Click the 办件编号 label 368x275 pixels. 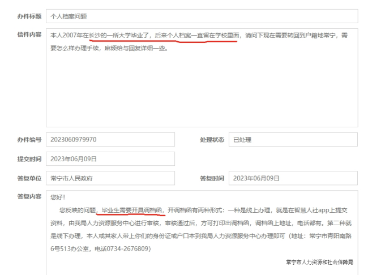click(29, 140)
